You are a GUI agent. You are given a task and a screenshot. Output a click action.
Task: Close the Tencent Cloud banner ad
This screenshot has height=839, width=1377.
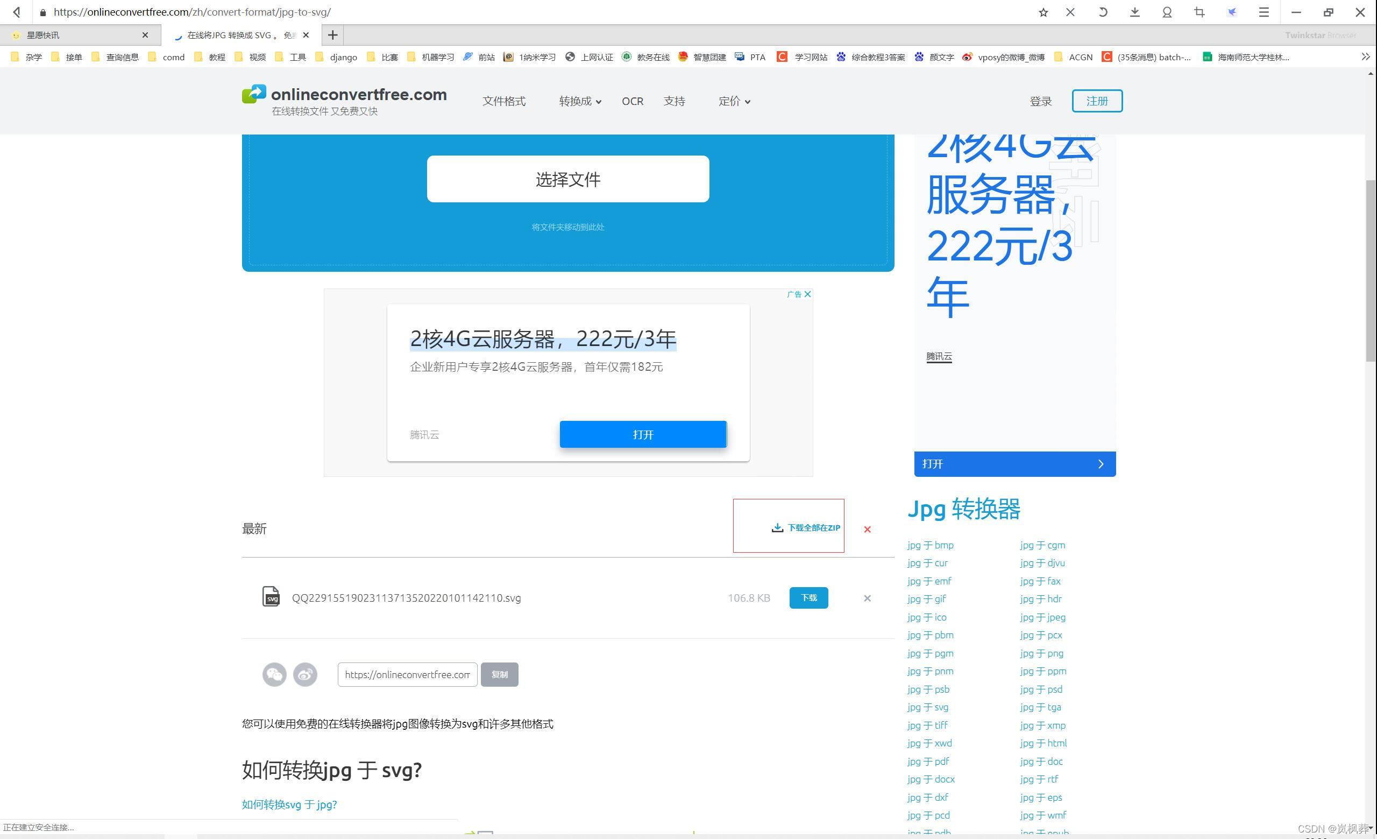pos(807,294)
